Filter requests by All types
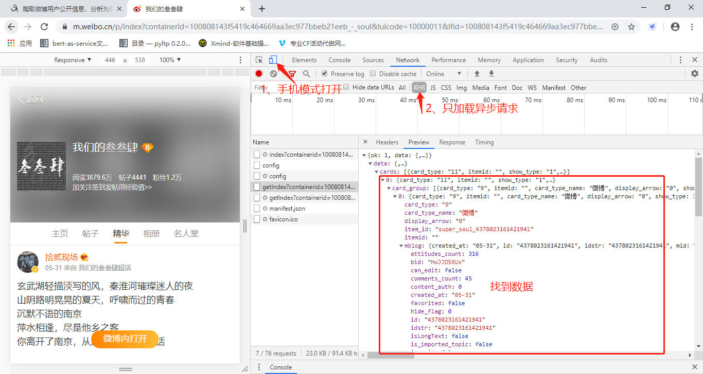This screenshot has width=703, height=374. (402, 88)
